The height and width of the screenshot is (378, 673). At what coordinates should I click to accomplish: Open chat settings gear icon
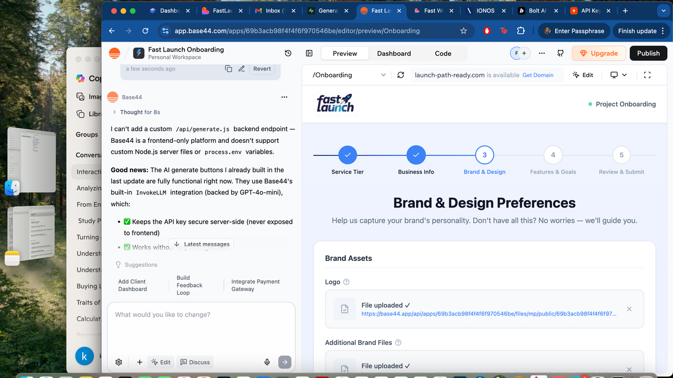coord(119,362)
